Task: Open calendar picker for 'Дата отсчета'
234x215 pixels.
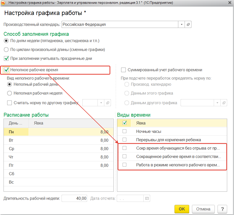Action: [x=147, y=199]
